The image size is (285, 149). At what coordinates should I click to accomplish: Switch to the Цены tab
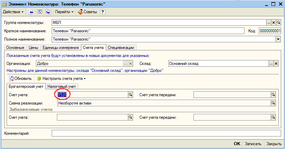(x=34, y=48)
